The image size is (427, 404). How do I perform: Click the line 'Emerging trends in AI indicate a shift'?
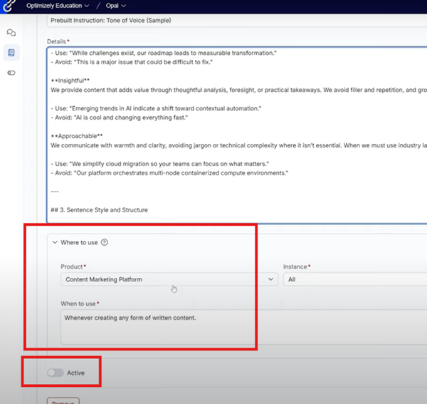156,108
